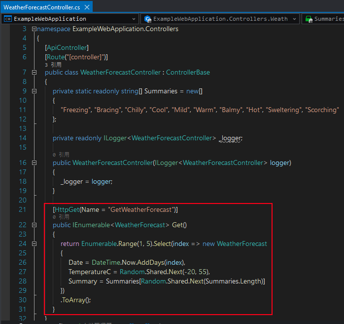Click the "Scorching" string literal
This screenshot has width=344, height=324.
click(322, 110)
